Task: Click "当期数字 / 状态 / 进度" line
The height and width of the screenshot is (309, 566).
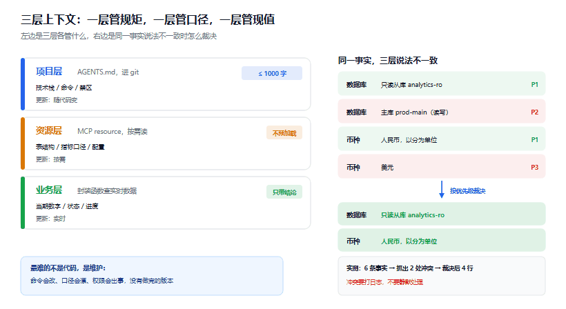Action: tap(67, 206)
